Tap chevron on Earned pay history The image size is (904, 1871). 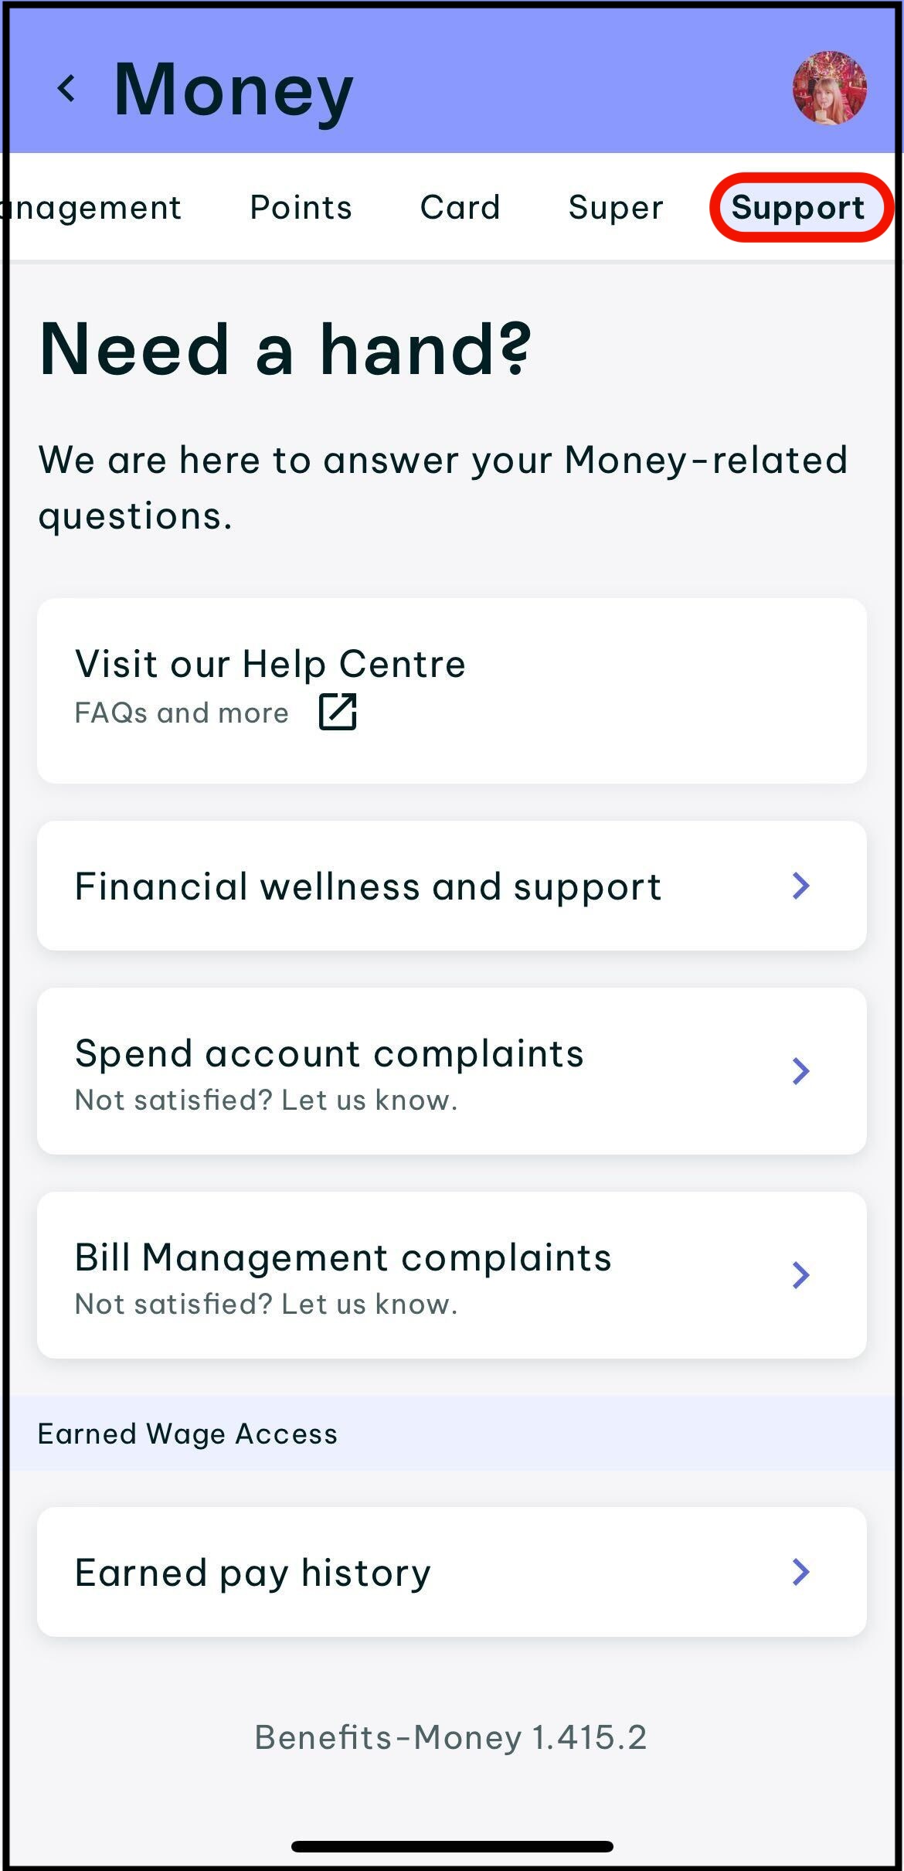801,1571
